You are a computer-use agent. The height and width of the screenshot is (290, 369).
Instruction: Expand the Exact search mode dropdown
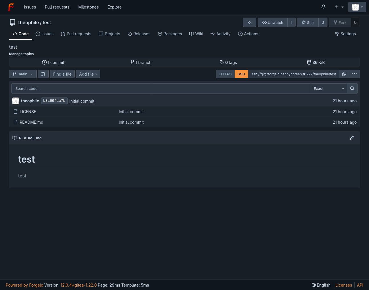329,88
